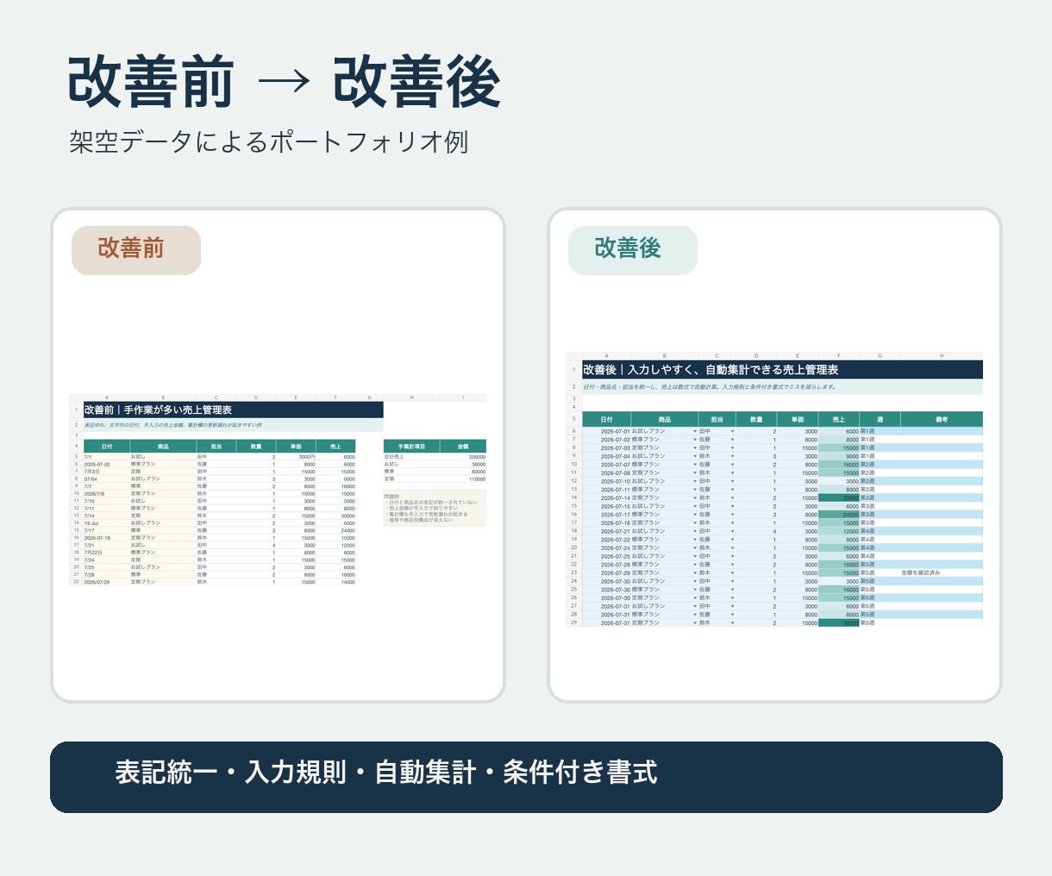Select sales cell 24000 in 2026-07-17 row
1052x876 pixels.
pos(839,515)
